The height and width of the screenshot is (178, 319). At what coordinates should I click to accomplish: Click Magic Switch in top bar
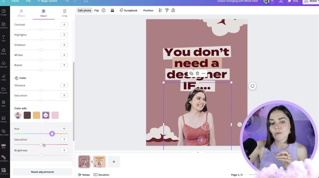click(x=47, y=1)
